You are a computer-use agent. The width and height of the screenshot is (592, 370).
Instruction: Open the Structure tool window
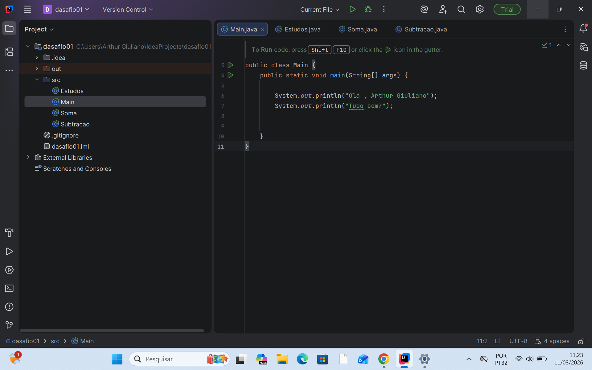pyautogui.click(x=9, y=52)
